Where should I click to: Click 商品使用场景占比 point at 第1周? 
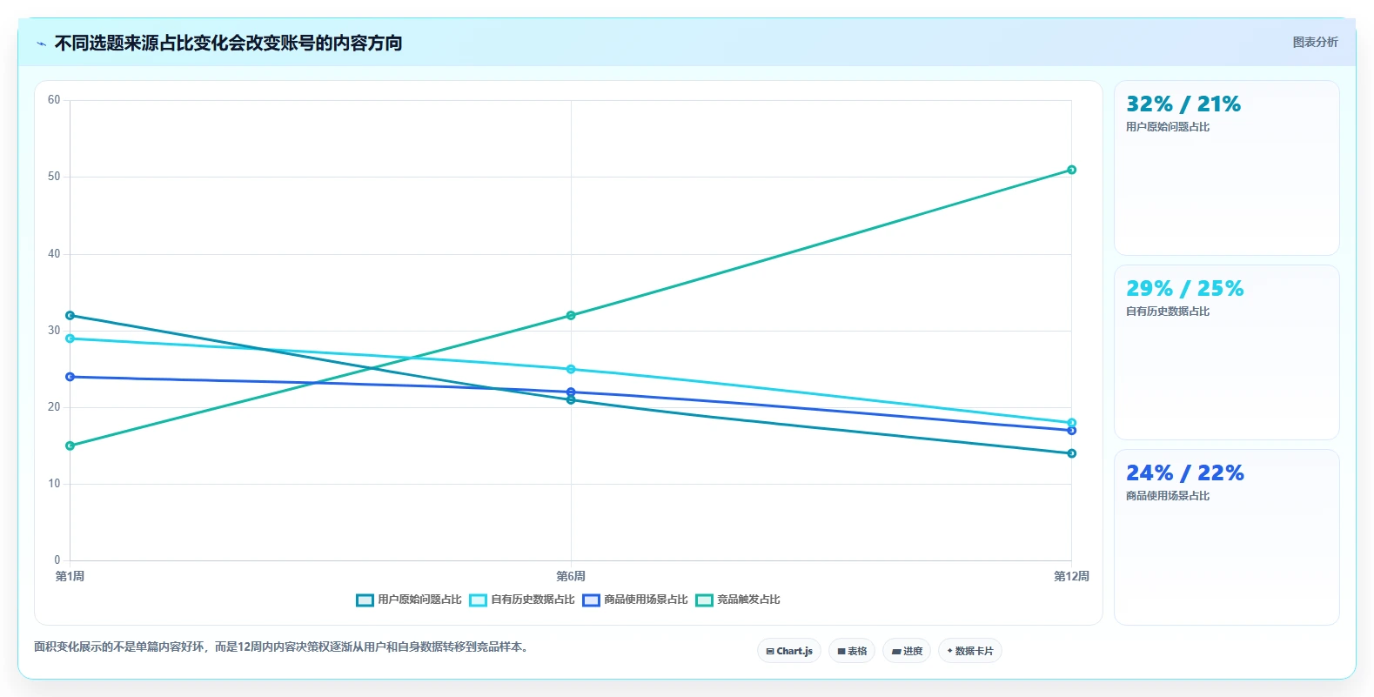click(x=70, y=377)
